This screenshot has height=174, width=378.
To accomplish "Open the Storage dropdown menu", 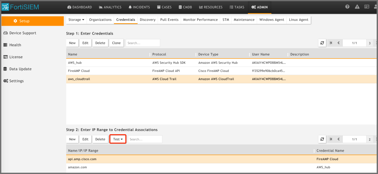I will point(76,20).
